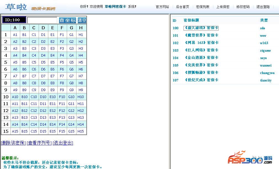Select grid cell H1
279x169 pixels.
(x=81, y=35)
